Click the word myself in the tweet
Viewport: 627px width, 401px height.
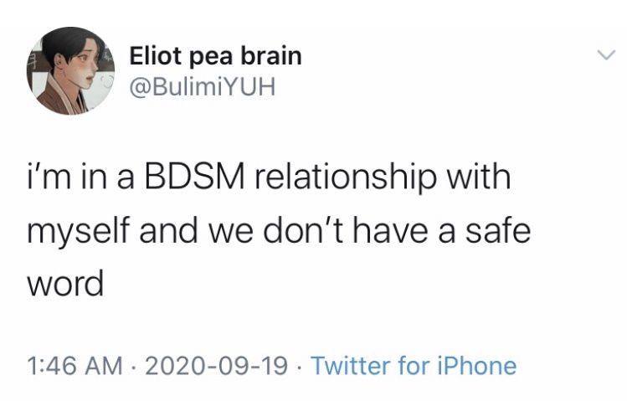(x=79, y=233)
